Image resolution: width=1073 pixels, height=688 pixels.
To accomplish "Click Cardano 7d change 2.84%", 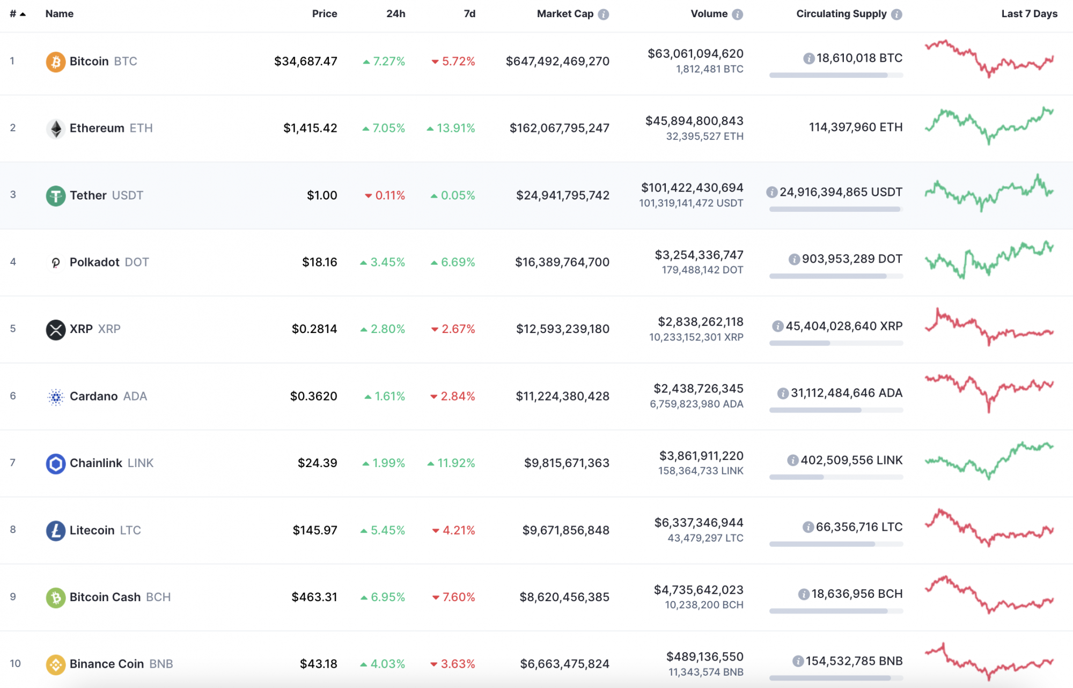I will point(453,396).
